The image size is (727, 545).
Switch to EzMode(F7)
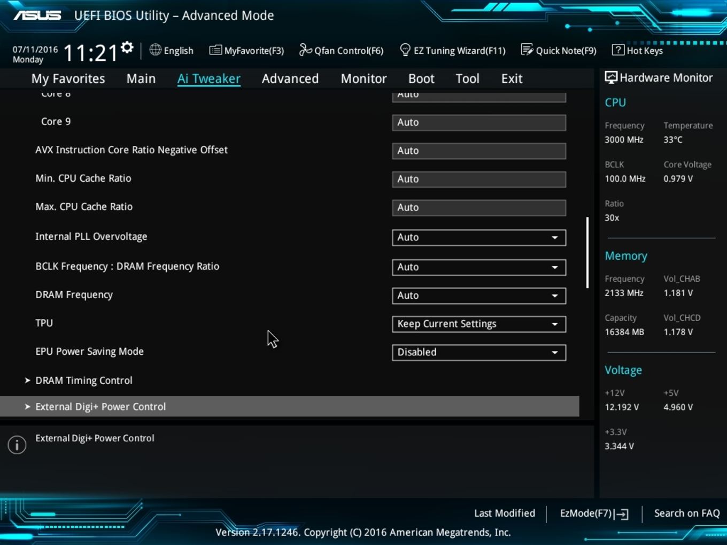click(594, 513)
